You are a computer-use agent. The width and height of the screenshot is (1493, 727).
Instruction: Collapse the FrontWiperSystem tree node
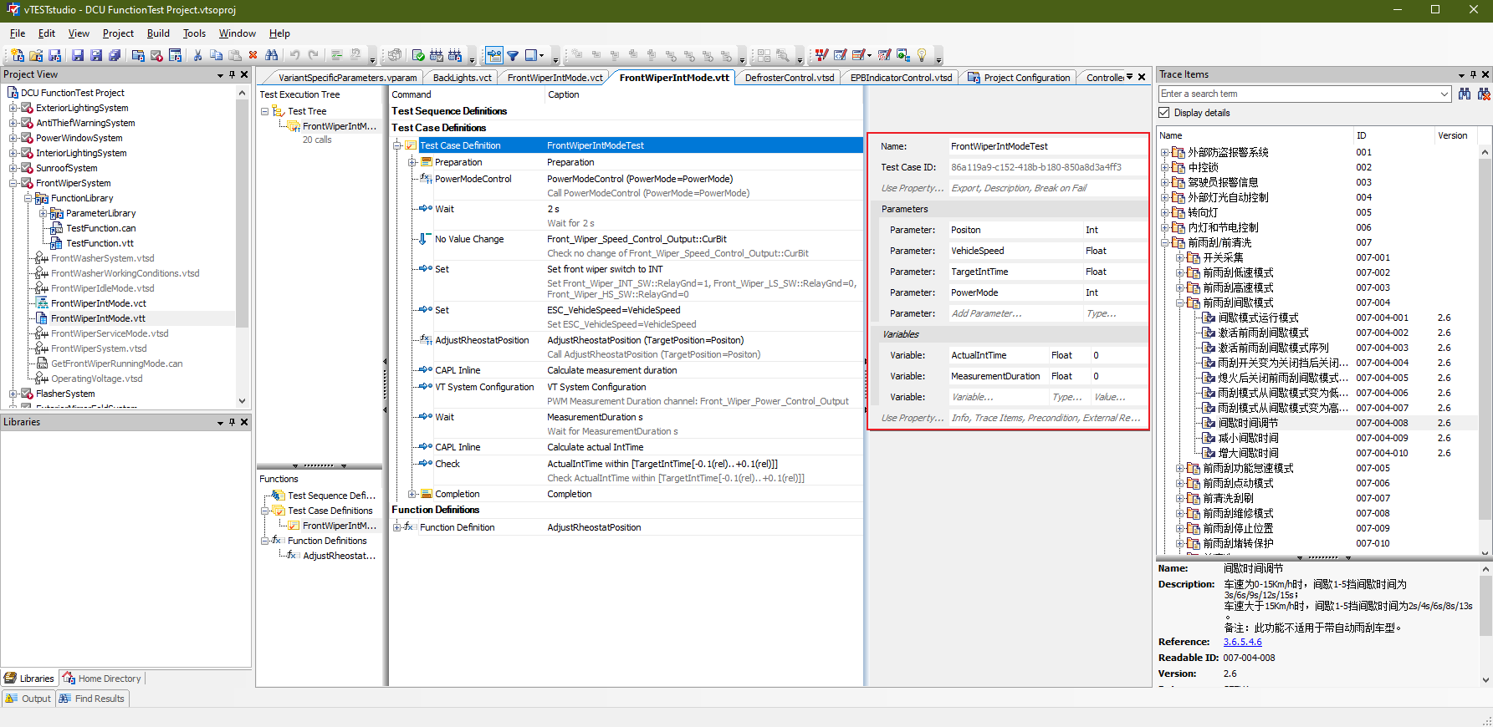[13, 183]
